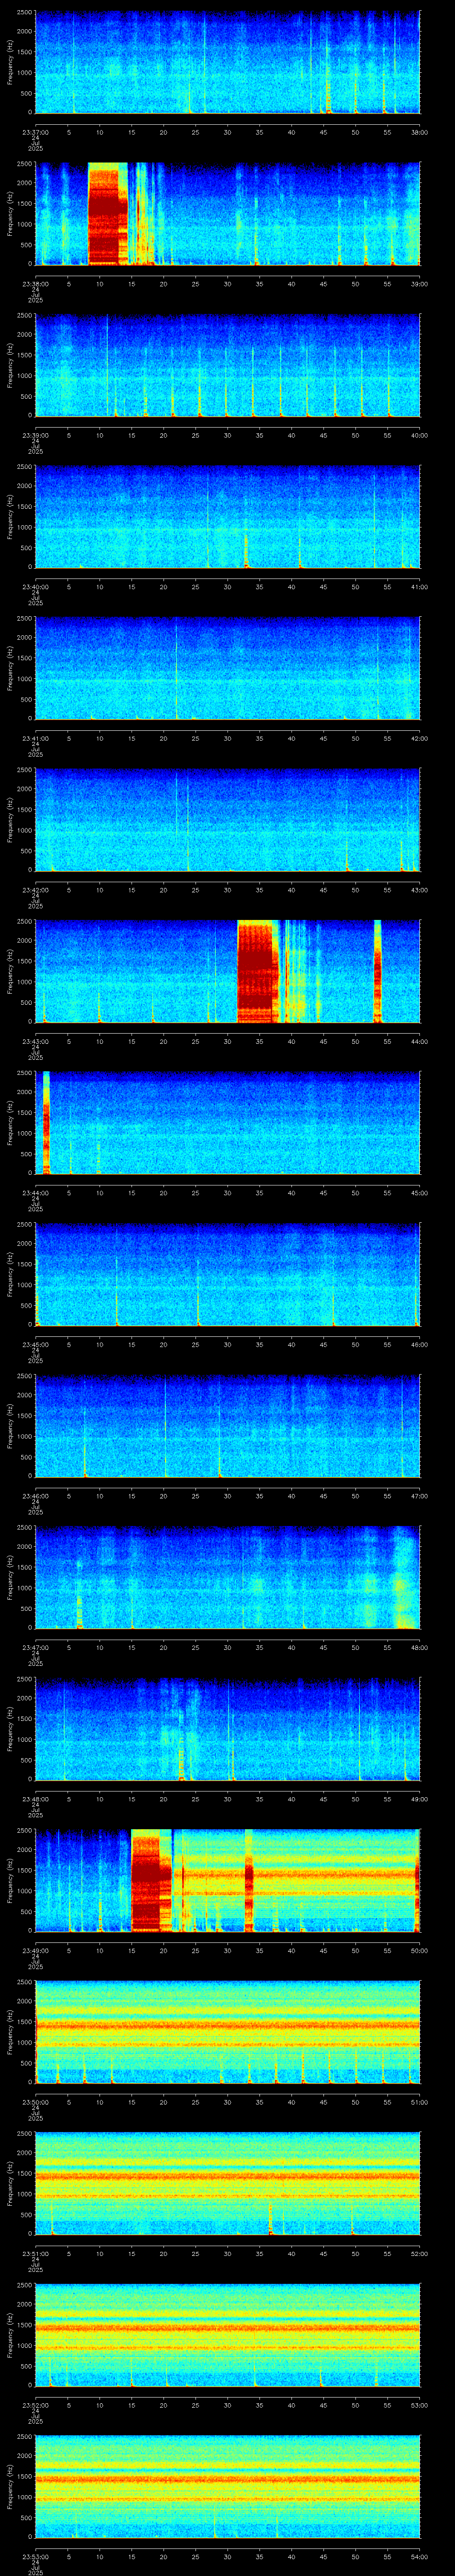Click the spectrogram plot starting at 23:41:00
Image resolution: width=455 pixels, height=2576 pixels.
[228, 668]
